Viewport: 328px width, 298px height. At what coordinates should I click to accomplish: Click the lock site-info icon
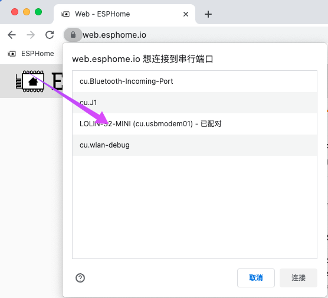click(73, 35)
